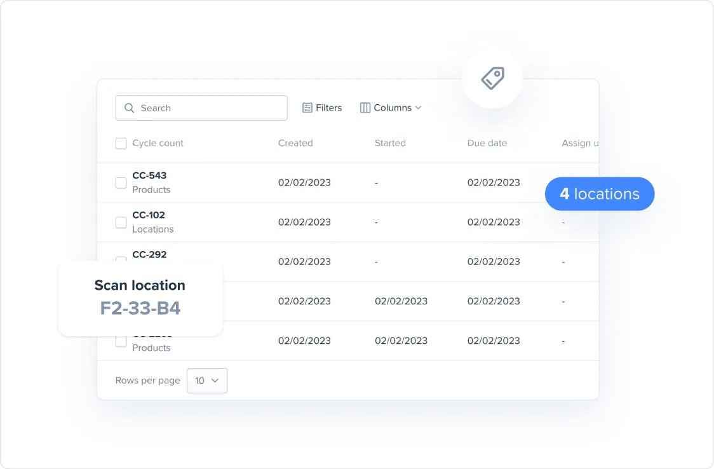Check the CC-102 row checkbox
Screen dimensions: 714x469
coord(121,222)
